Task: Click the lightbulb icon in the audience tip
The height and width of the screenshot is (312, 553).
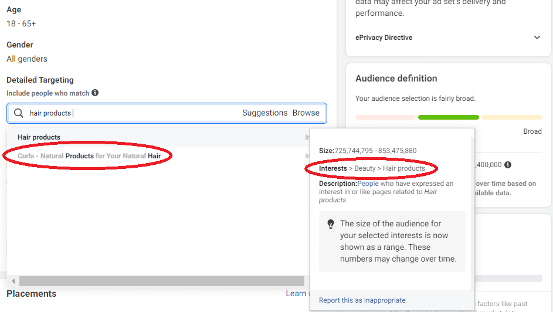Action: [331, 224]
